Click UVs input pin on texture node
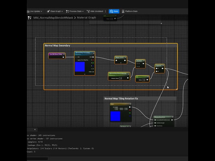The image size is (215, 161). [76, 57]
